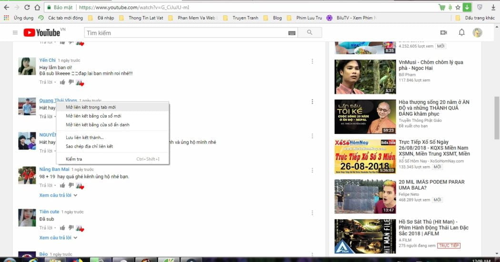The height and width of the screenshot is (262, 500).
Task: Open Hồ Sơ Sát Thủ (Hit Man) video title
Action: 433,228
